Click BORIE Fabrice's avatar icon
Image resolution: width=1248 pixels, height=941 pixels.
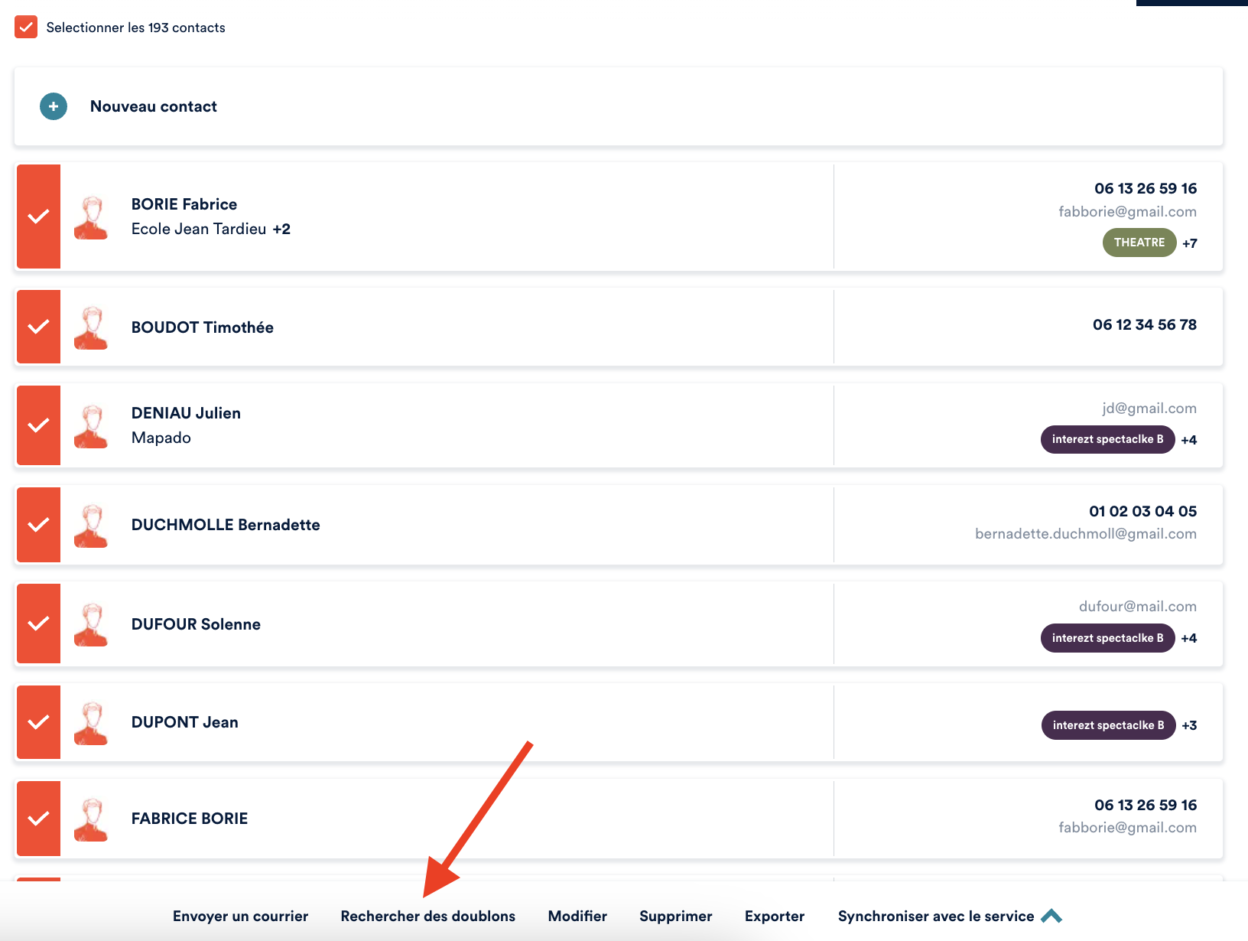[91, 217]
